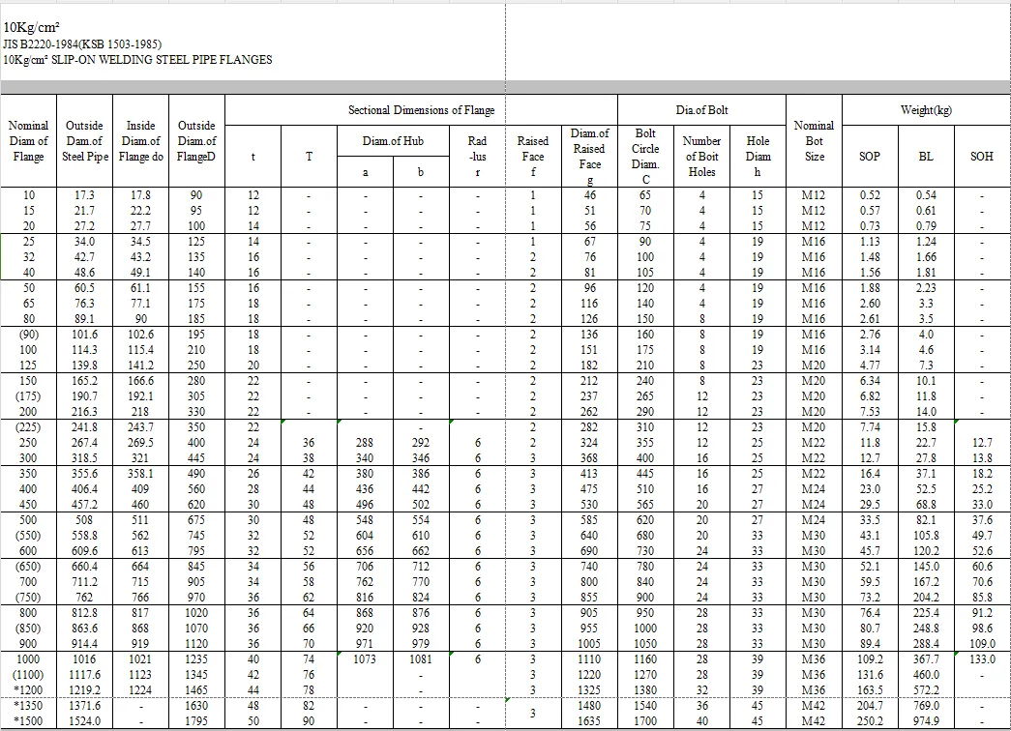Click the hub diameter cell '1081'
Viewport: 1011px width, 731px height.
pos(421,659)
